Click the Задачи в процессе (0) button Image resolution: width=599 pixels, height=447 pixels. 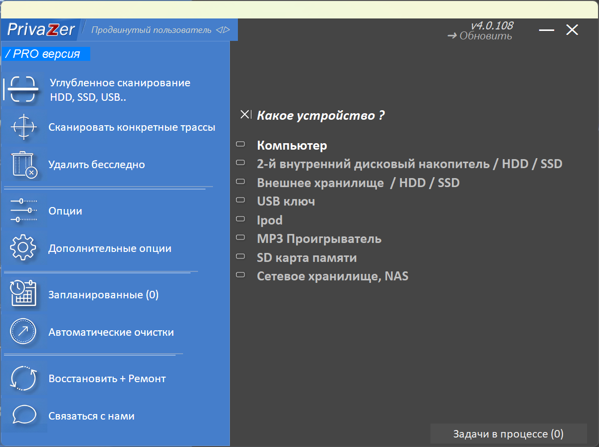[508, 434]
